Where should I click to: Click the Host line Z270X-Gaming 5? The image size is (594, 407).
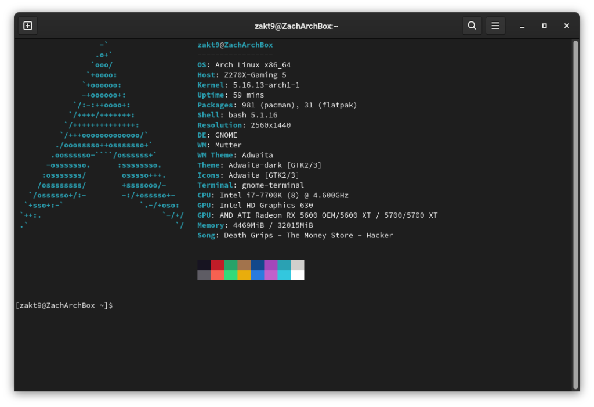[242, 75]
